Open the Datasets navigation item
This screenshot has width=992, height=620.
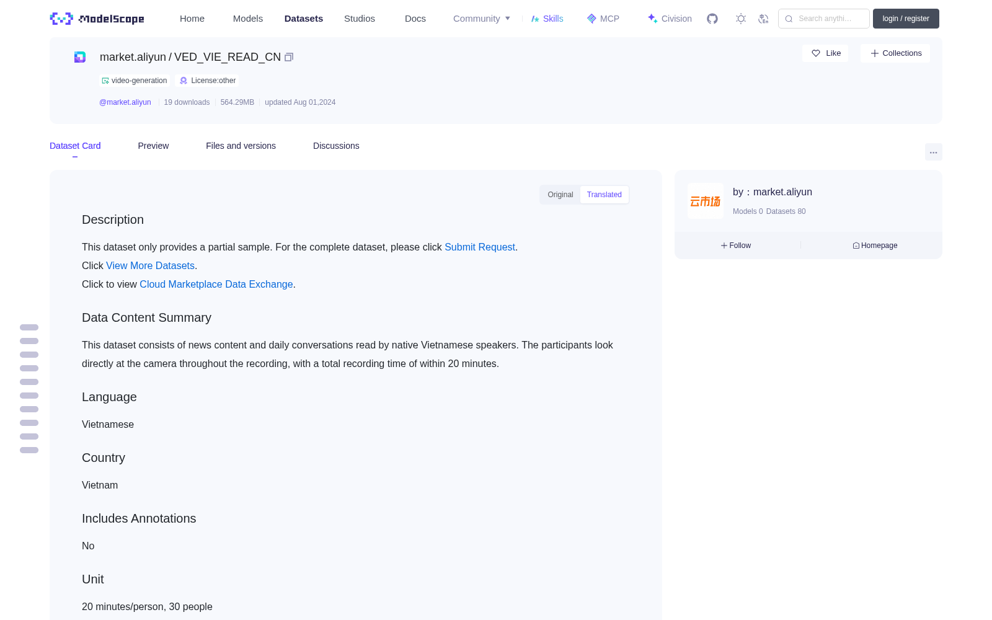(x=304, y=19)
